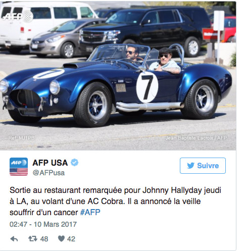Open the blue Cobra car photo
Screen dimensions: 245x251
click(118, 76)
